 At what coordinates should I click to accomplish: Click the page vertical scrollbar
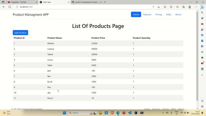tap(197, 57)
